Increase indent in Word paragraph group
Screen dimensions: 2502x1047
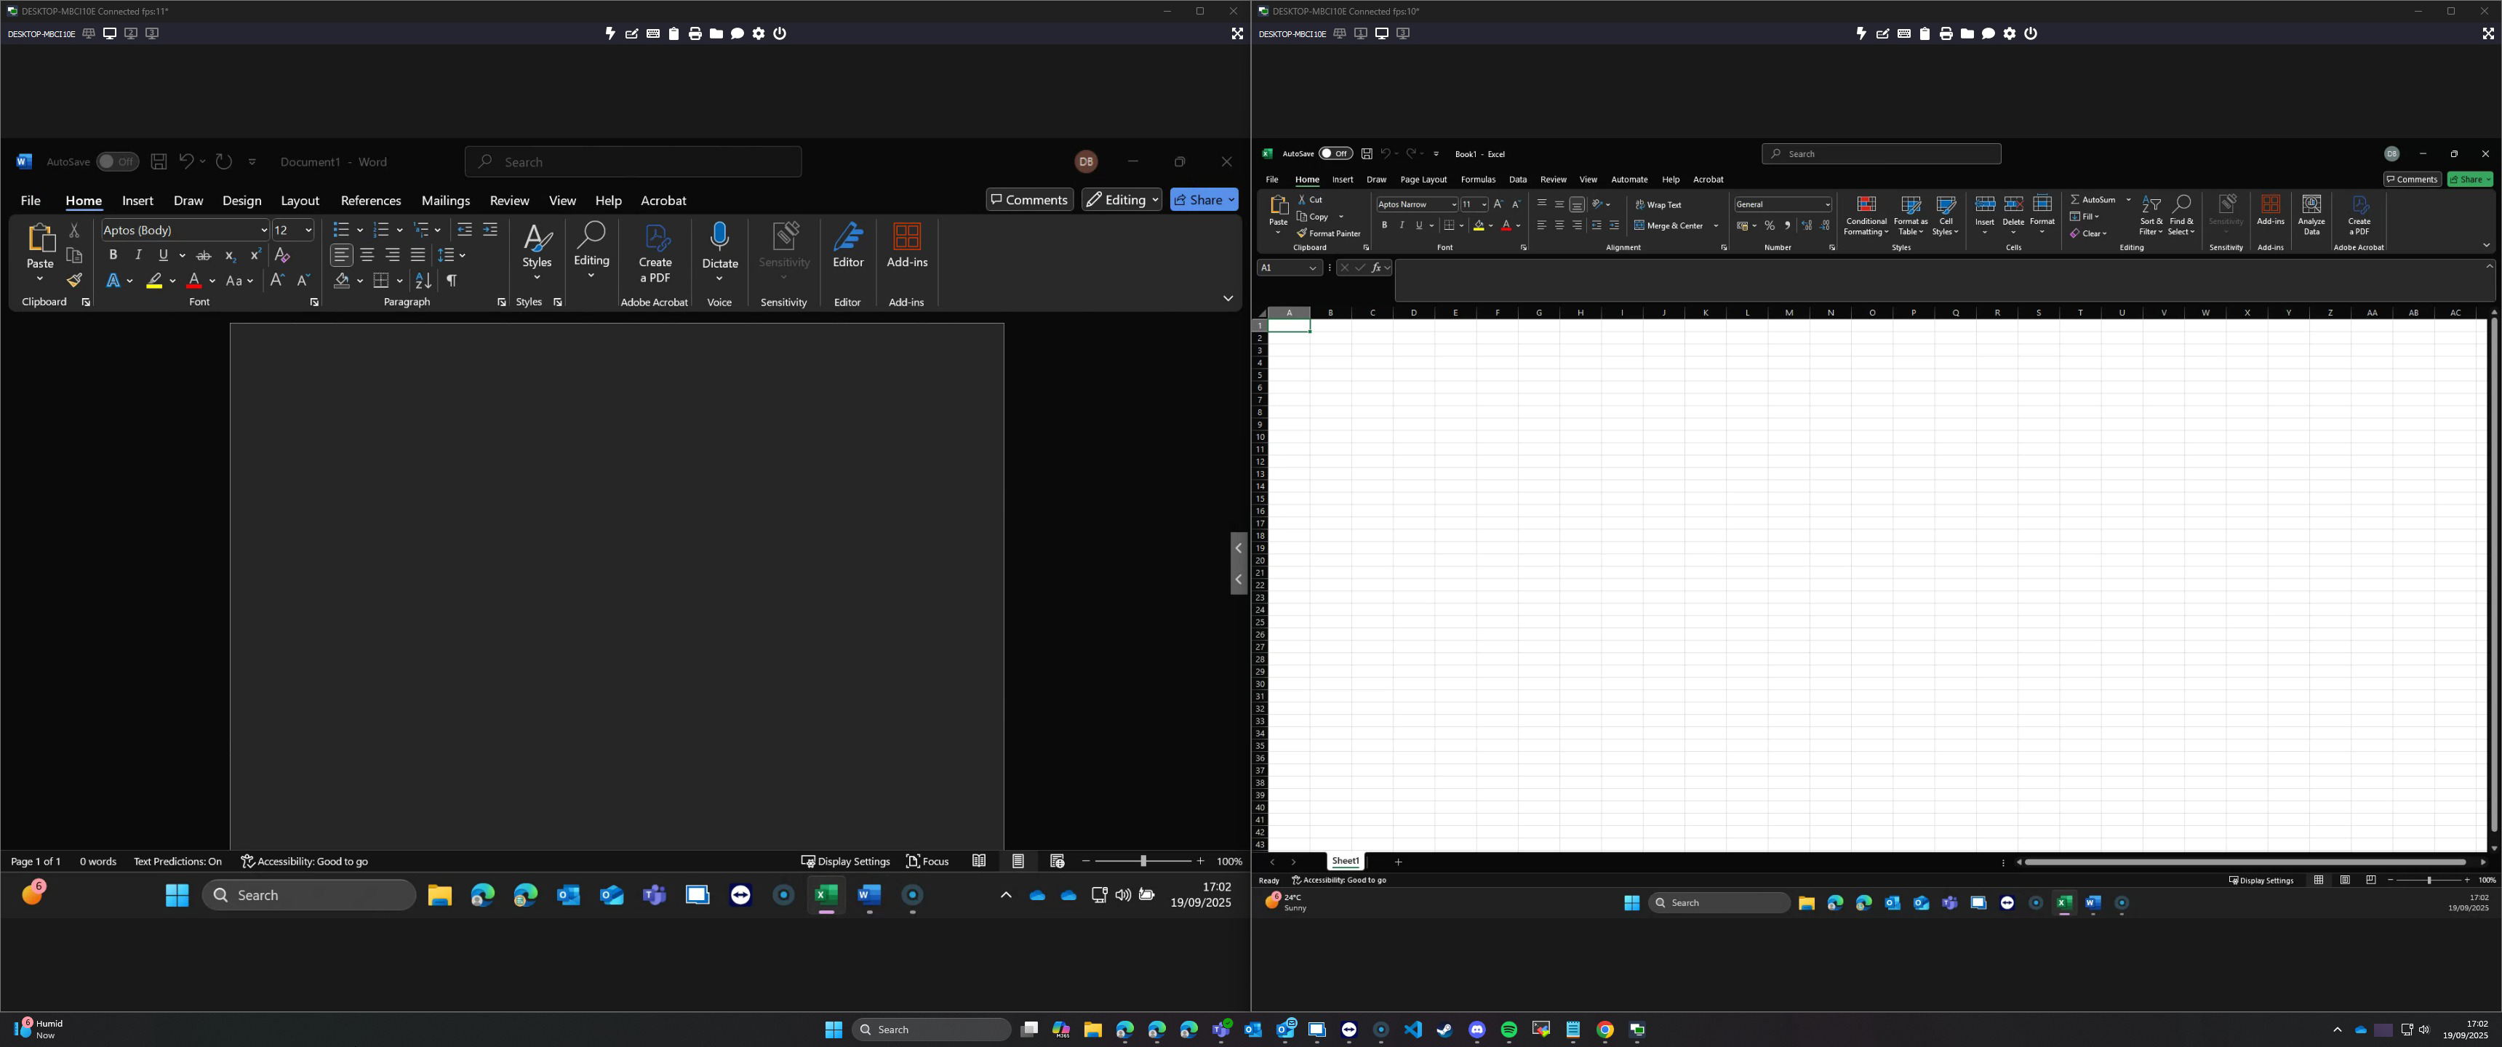pos(489,230)
